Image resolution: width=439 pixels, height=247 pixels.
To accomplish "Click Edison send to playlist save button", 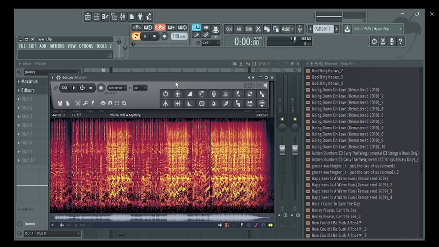I will (x=250, y=104).
